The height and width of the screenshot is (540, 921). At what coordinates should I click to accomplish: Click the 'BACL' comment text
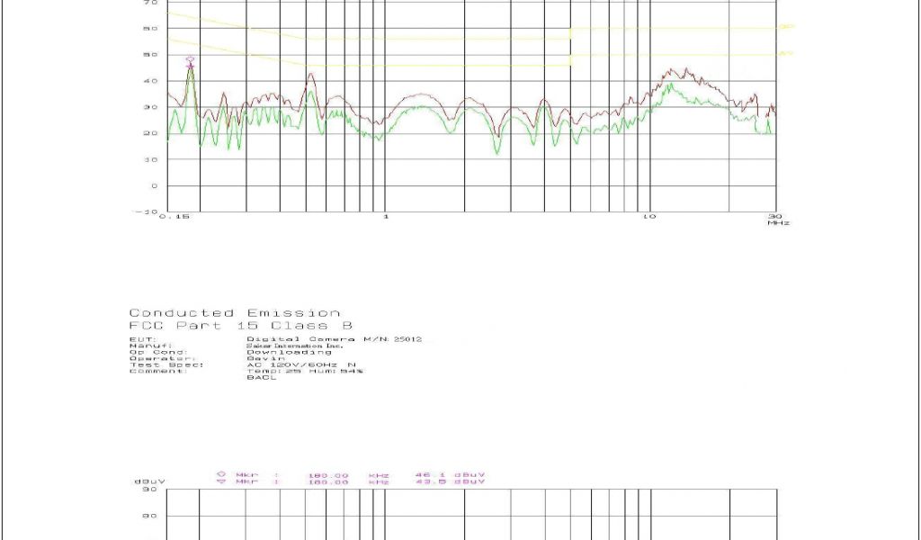(x=256, y=378)
